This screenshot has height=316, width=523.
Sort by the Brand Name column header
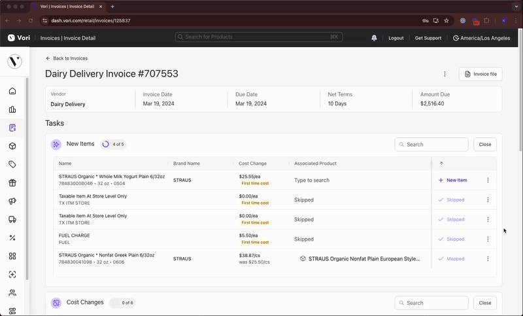click(x=186, y=164)
